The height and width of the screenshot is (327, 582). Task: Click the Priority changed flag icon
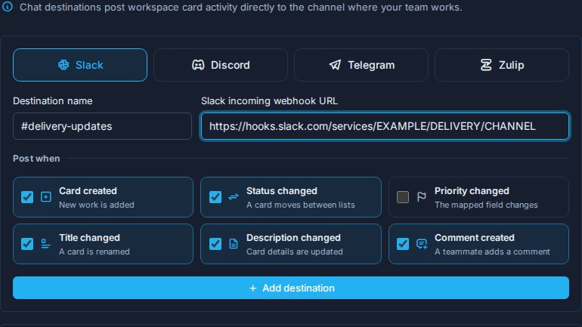point(421,197)
